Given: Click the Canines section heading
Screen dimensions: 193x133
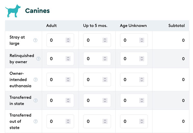Looking at the screenshot, I should 37,11.
